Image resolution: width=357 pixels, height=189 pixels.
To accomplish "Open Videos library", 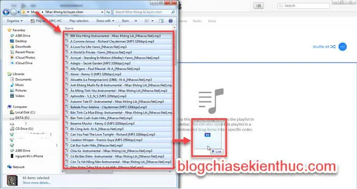I will click(x=20, y=96).
